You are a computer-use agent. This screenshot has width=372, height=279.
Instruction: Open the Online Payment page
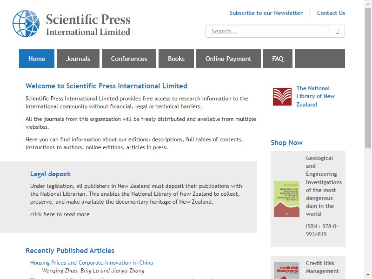click(228, 59)
